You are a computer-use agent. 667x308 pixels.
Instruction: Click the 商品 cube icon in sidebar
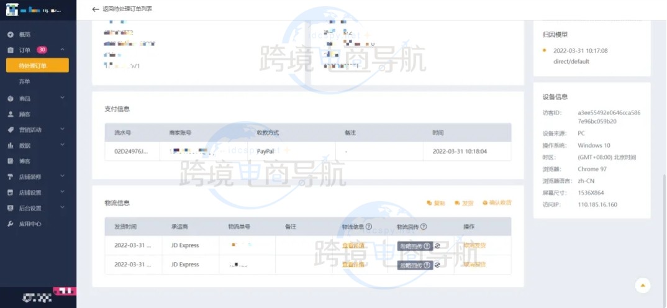click(11, 99)
